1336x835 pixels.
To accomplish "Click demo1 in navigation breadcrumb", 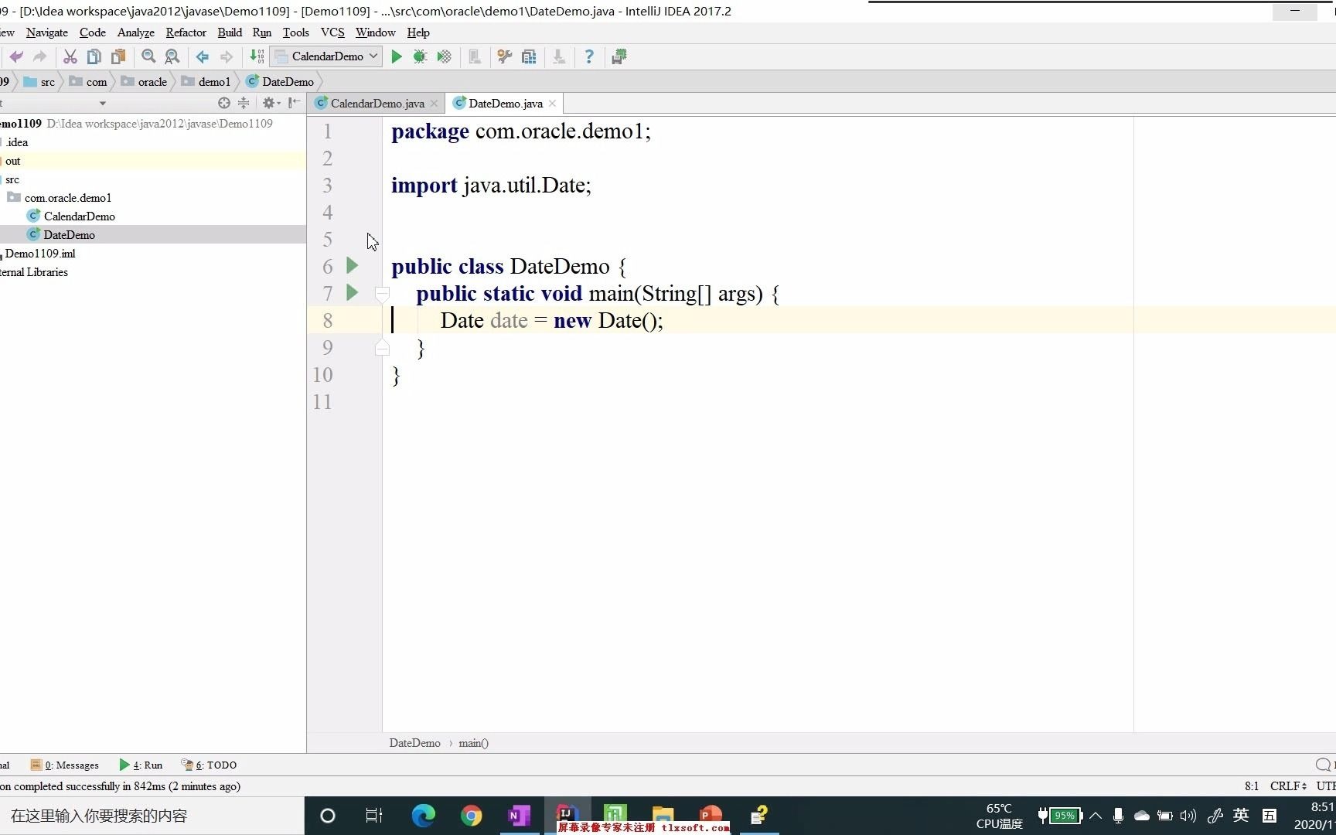I will 206,82.
